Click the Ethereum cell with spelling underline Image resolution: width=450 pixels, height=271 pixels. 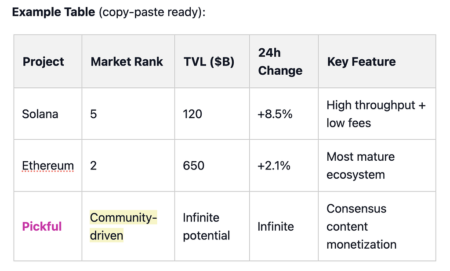(48, 166)
